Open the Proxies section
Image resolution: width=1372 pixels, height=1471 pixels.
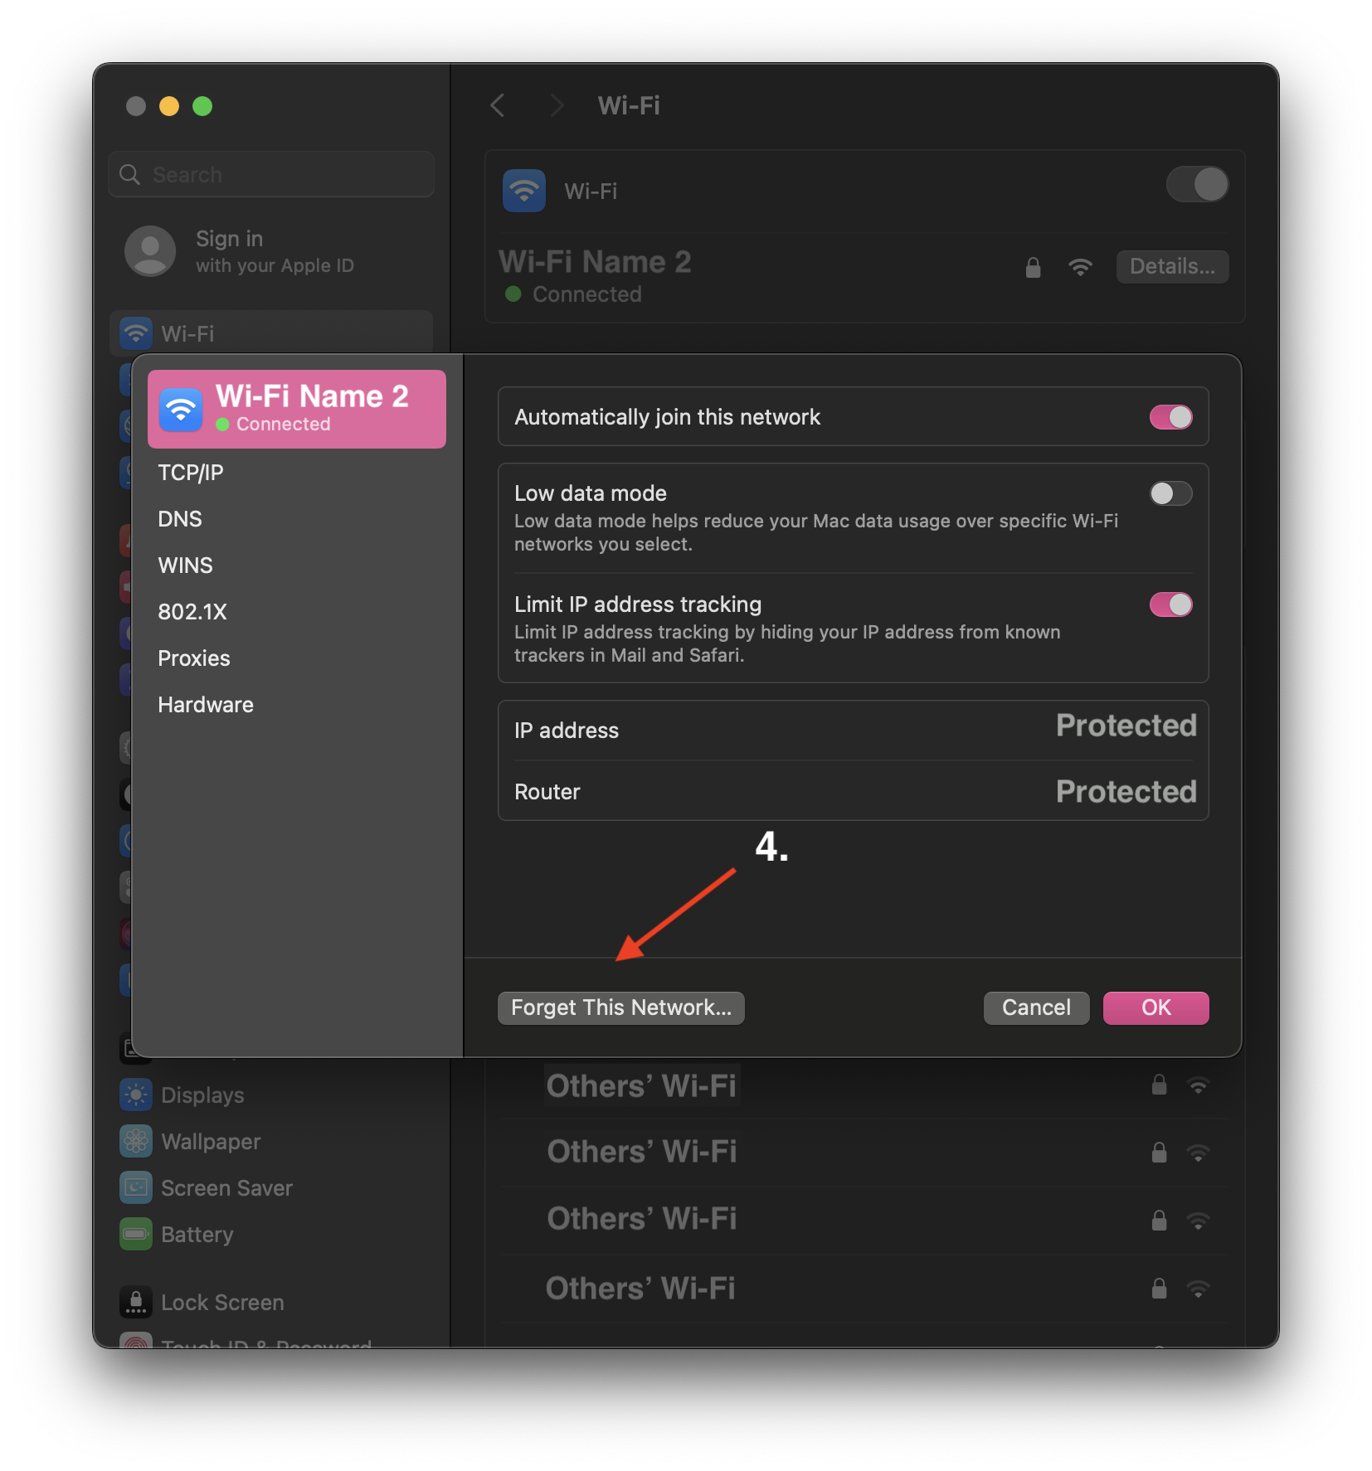[x=193, y=658]
